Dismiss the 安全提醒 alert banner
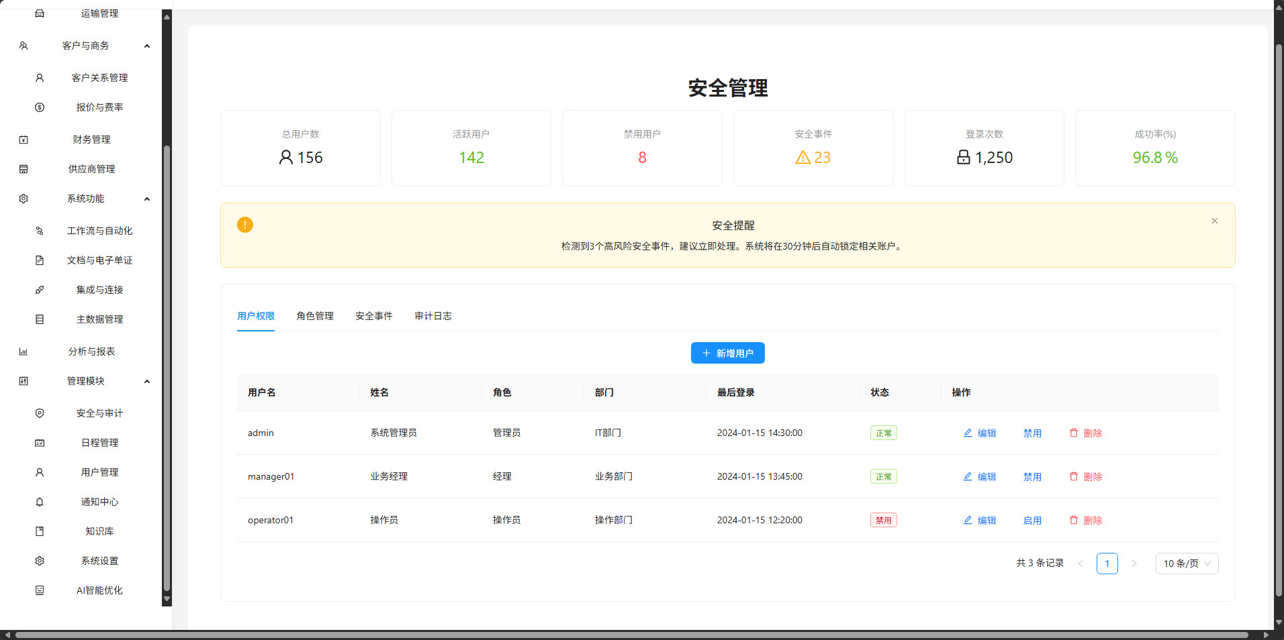Image resolution: width=1284 pixels, height=640 pixels. [1214, 220]
